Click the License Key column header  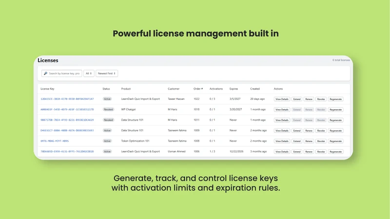point(47,89)
